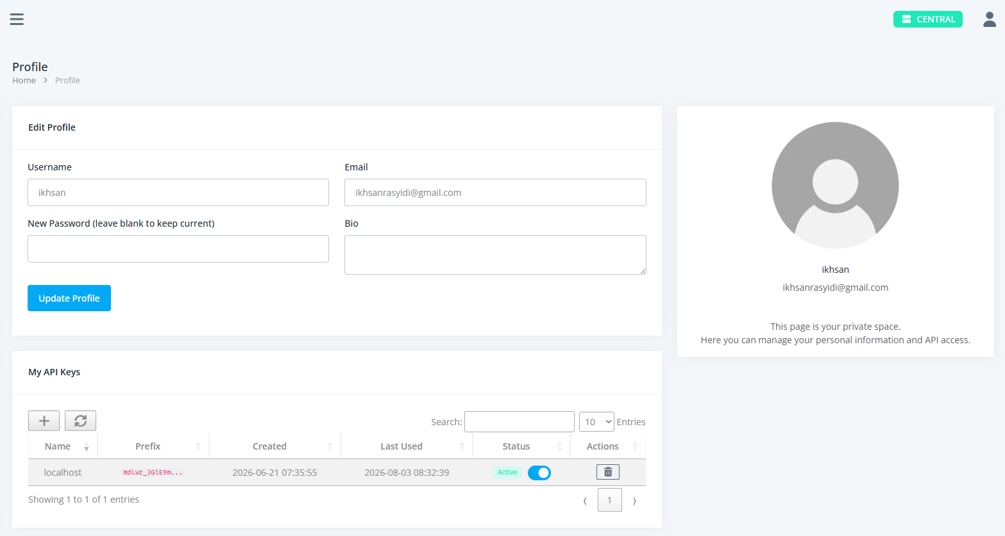1005x536 pixels.
Task: Focus the New Password field
Action: point(178,248)
